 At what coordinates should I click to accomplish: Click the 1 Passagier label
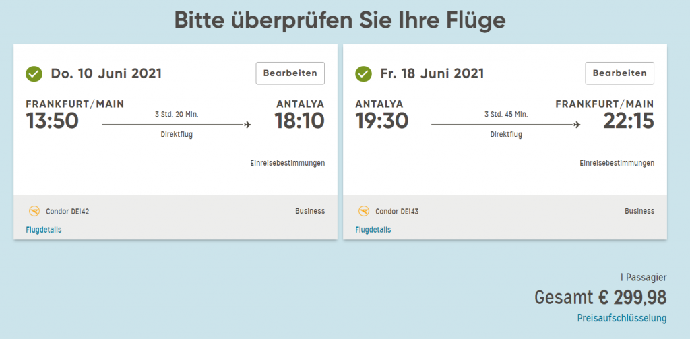click(x=643, y=277)
